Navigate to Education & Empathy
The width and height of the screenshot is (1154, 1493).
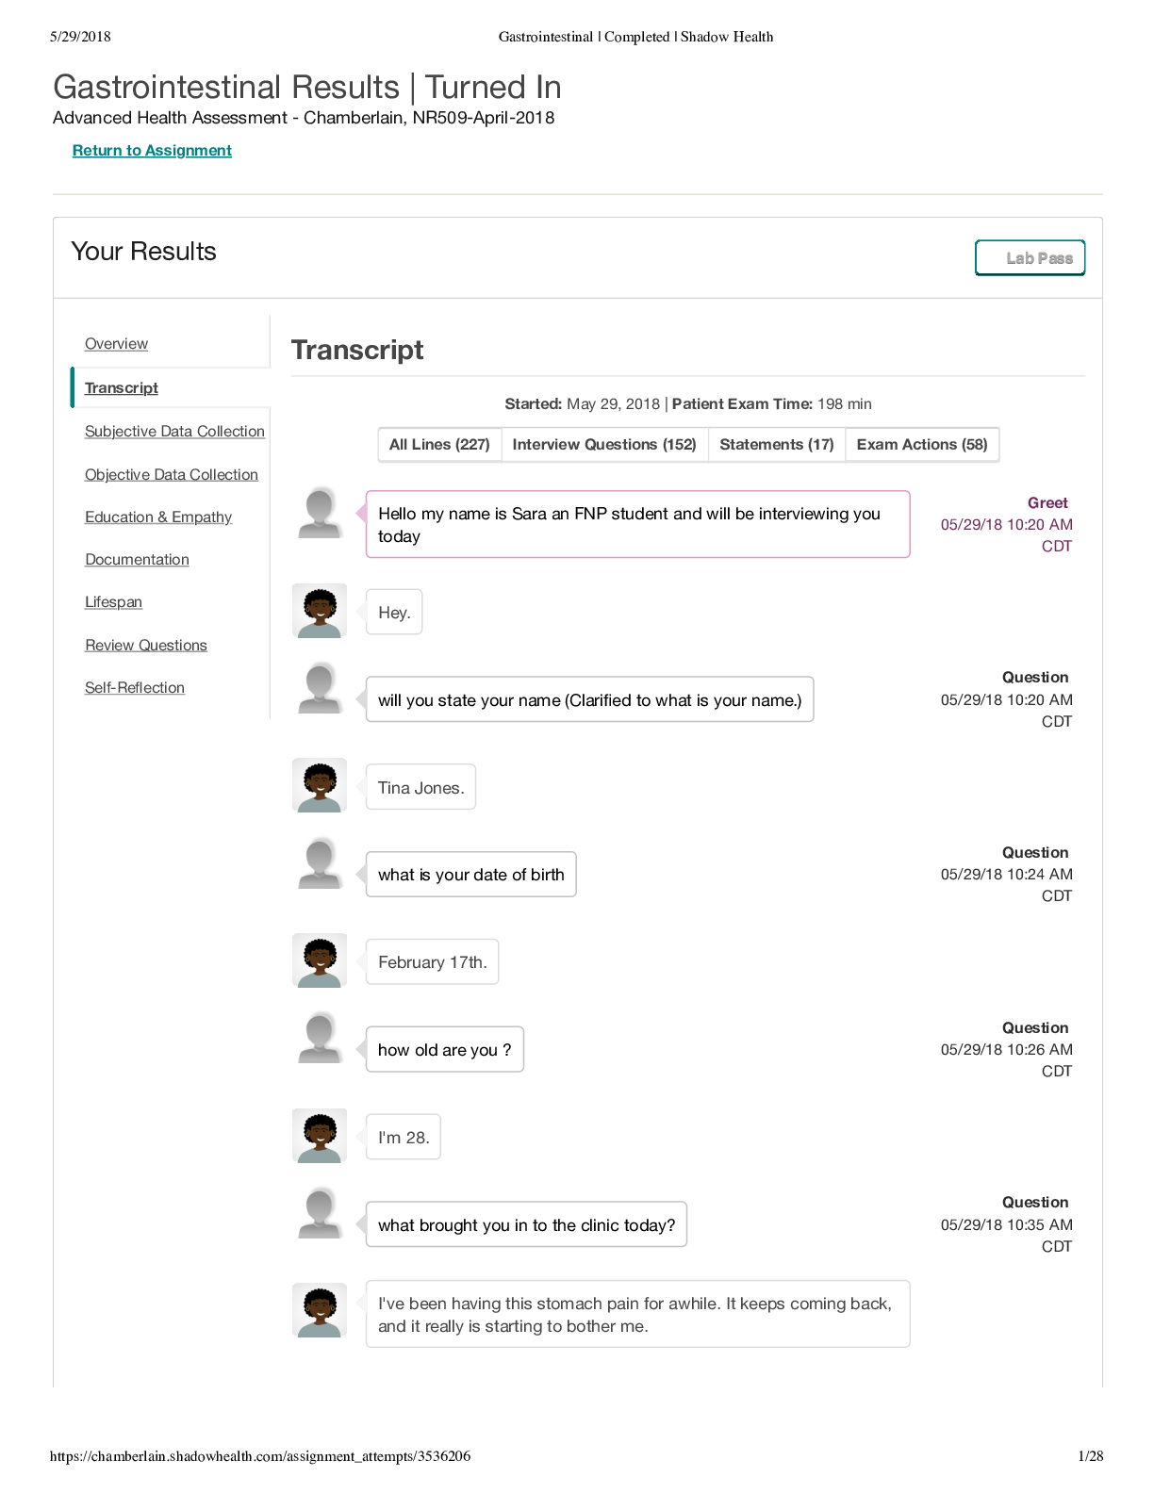tap(158, 517)
